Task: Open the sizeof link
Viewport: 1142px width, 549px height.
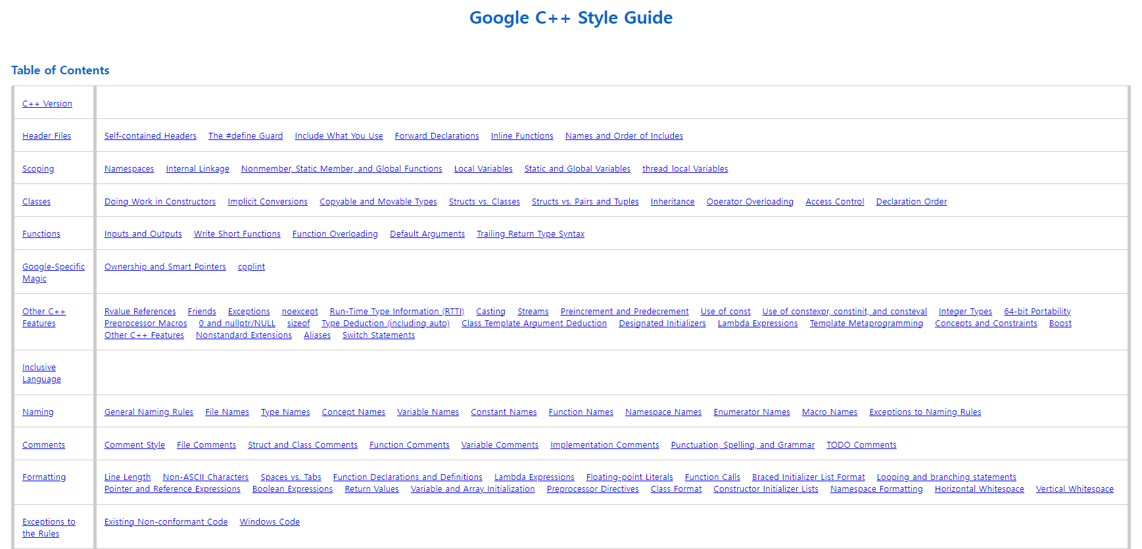Action: click(298, 323)
